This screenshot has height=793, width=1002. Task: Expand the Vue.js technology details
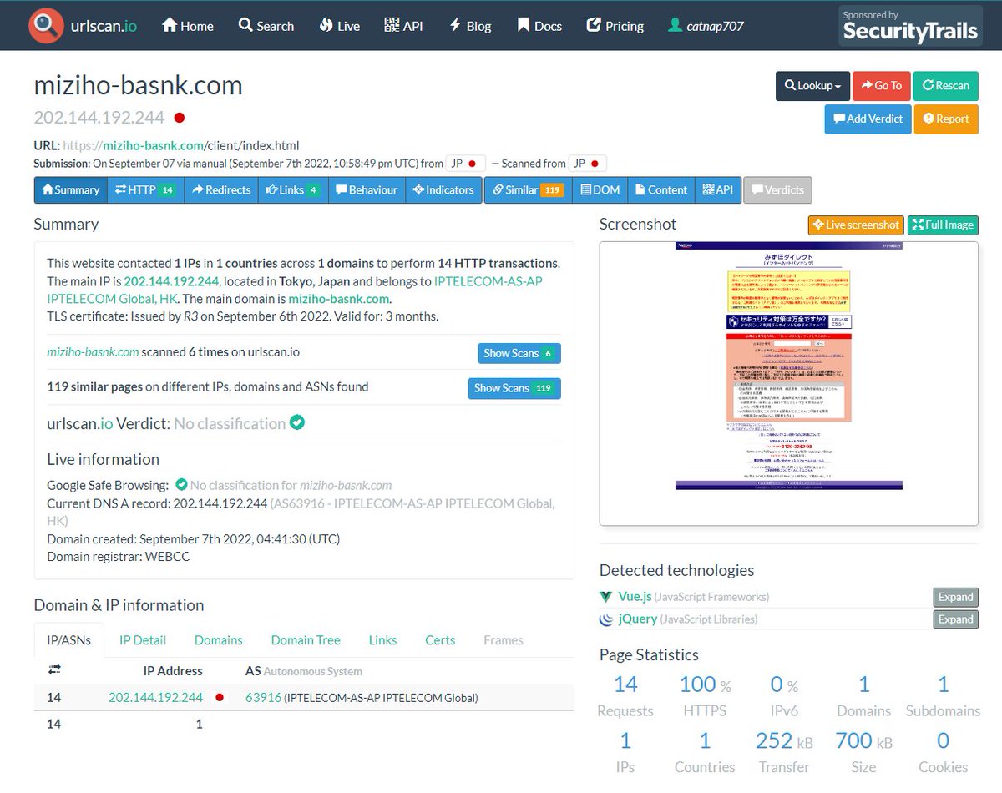click(x=955, y=597)
